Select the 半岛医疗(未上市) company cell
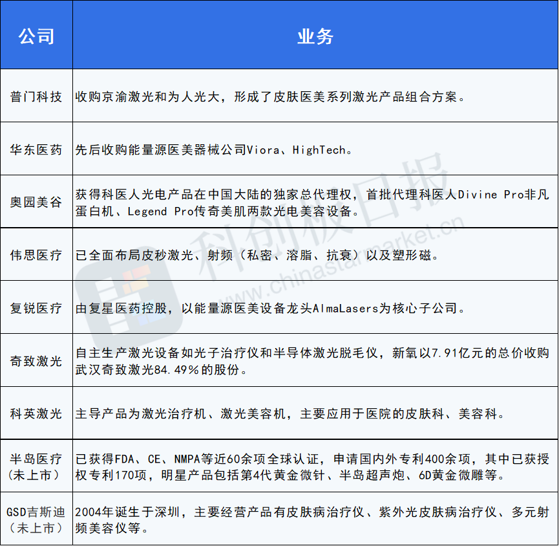 click(36, 466)
